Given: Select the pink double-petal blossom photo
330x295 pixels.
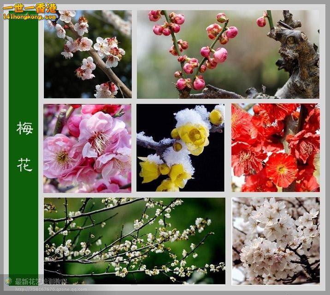Looking at the screenshot, I should [x=87, y=148].
